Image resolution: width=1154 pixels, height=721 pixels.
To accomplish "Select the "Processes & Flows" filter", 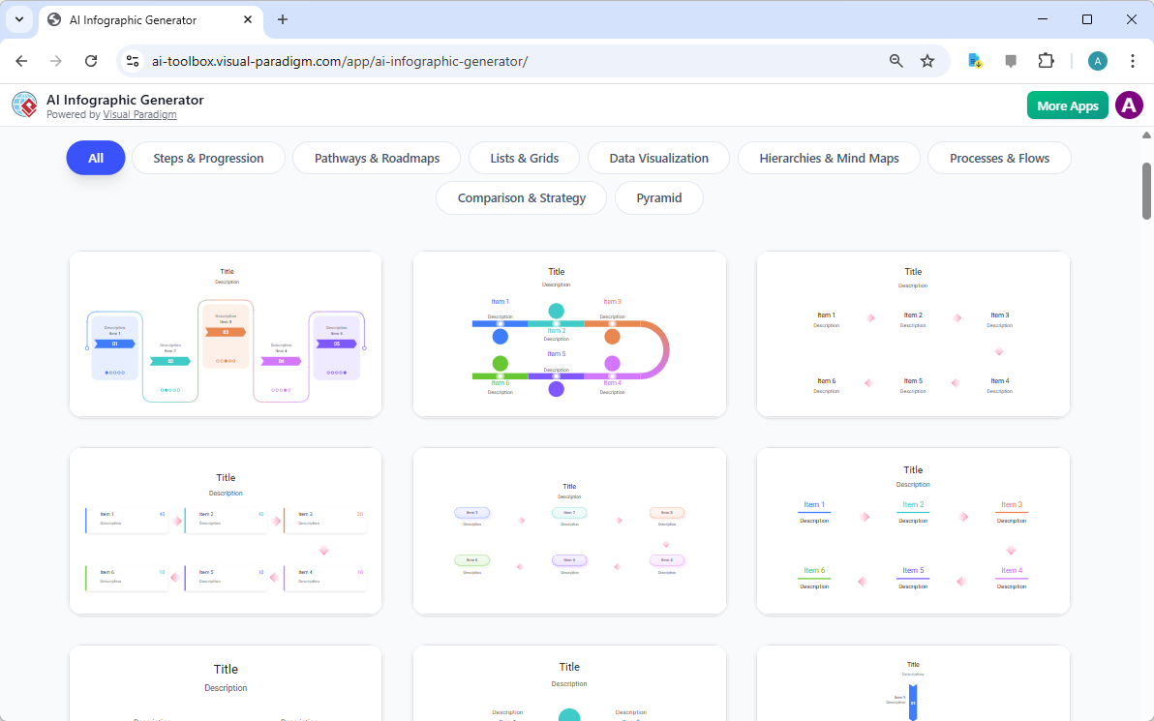I will 999,158.
